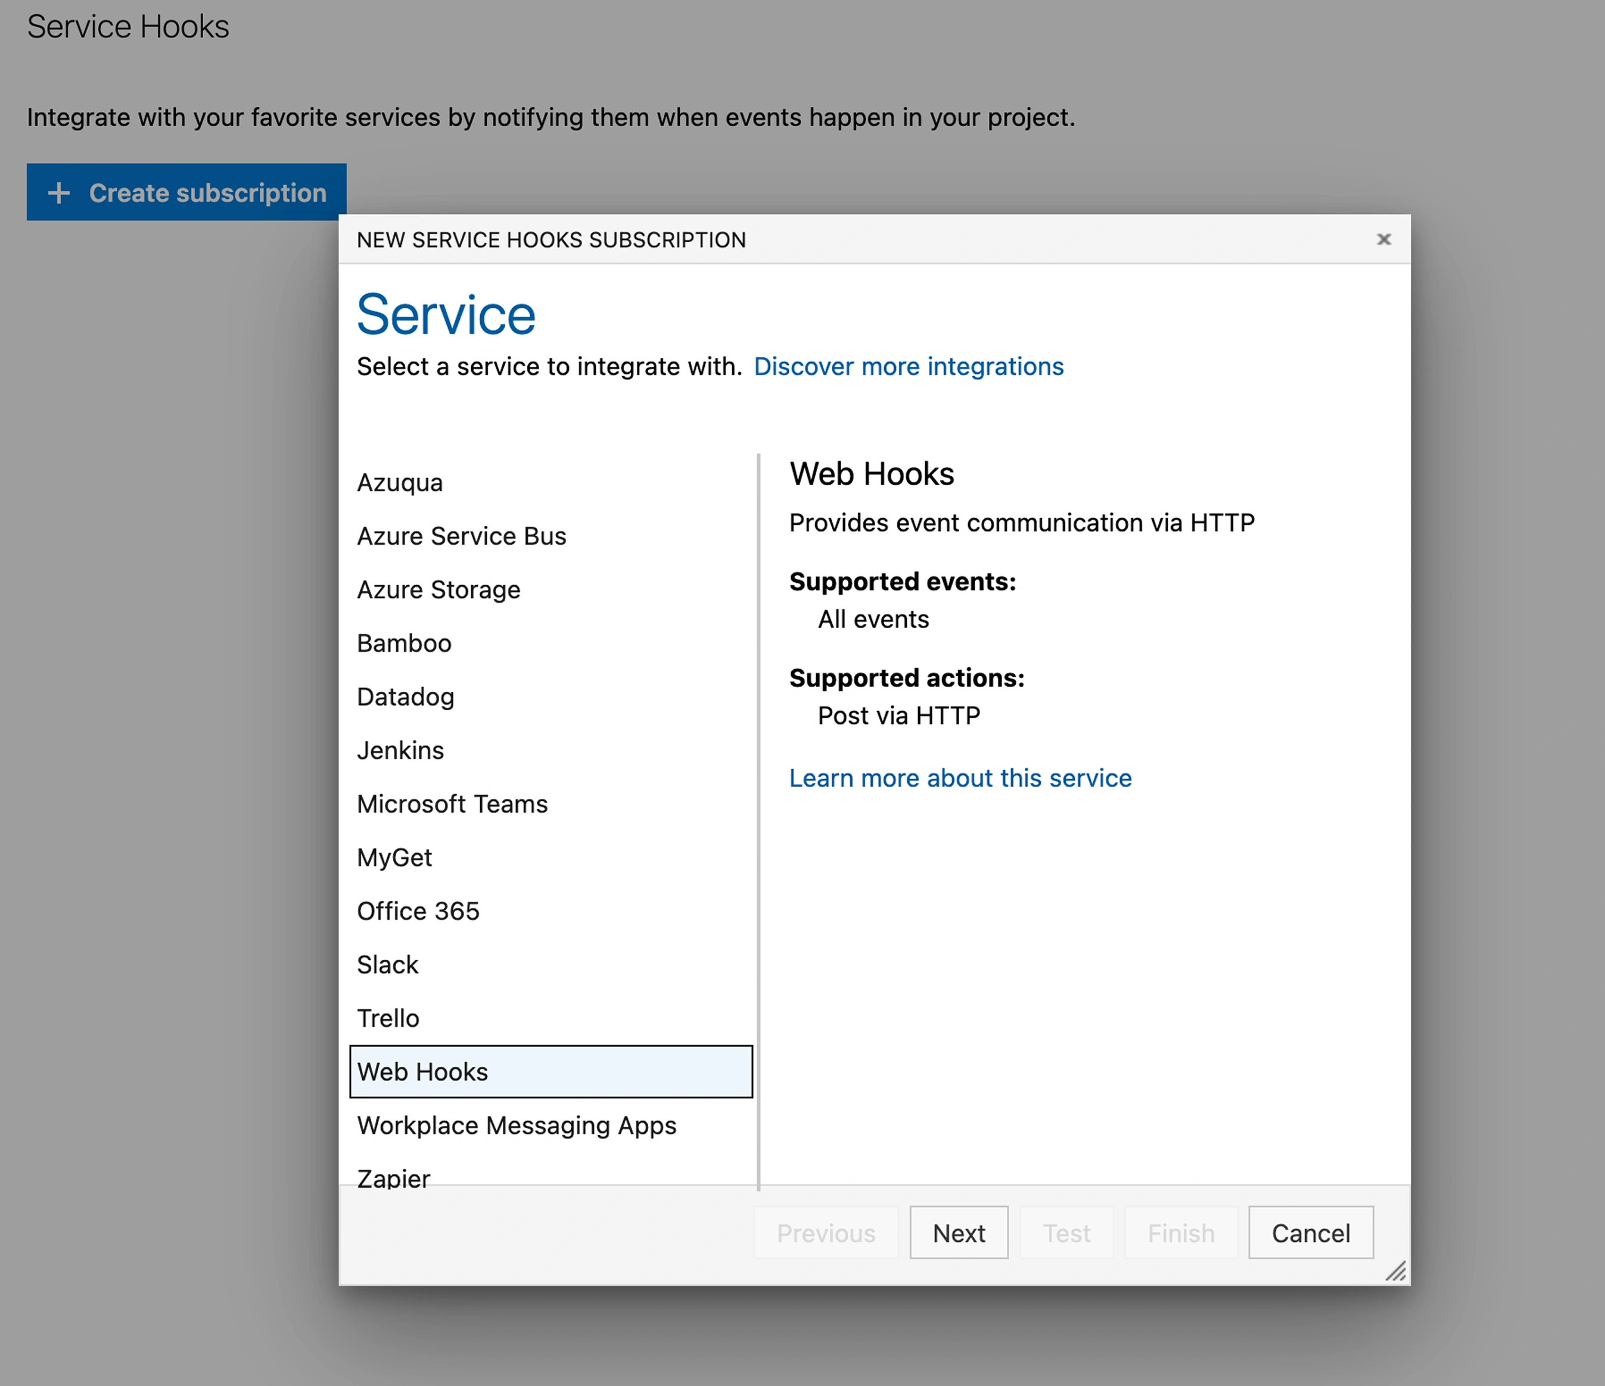Viewport: 1605px width, 1386px height.
Task: Select Zapier at the list bottom
Action: point(393,1176)
